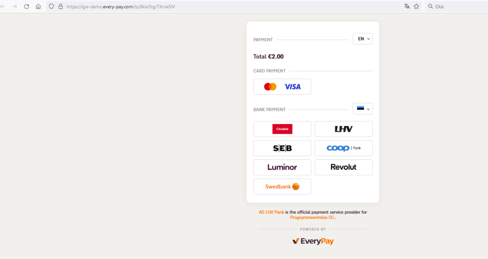488x259 pixels.
Task: Click the forward navigation arrow
Action: click(15, 7)
